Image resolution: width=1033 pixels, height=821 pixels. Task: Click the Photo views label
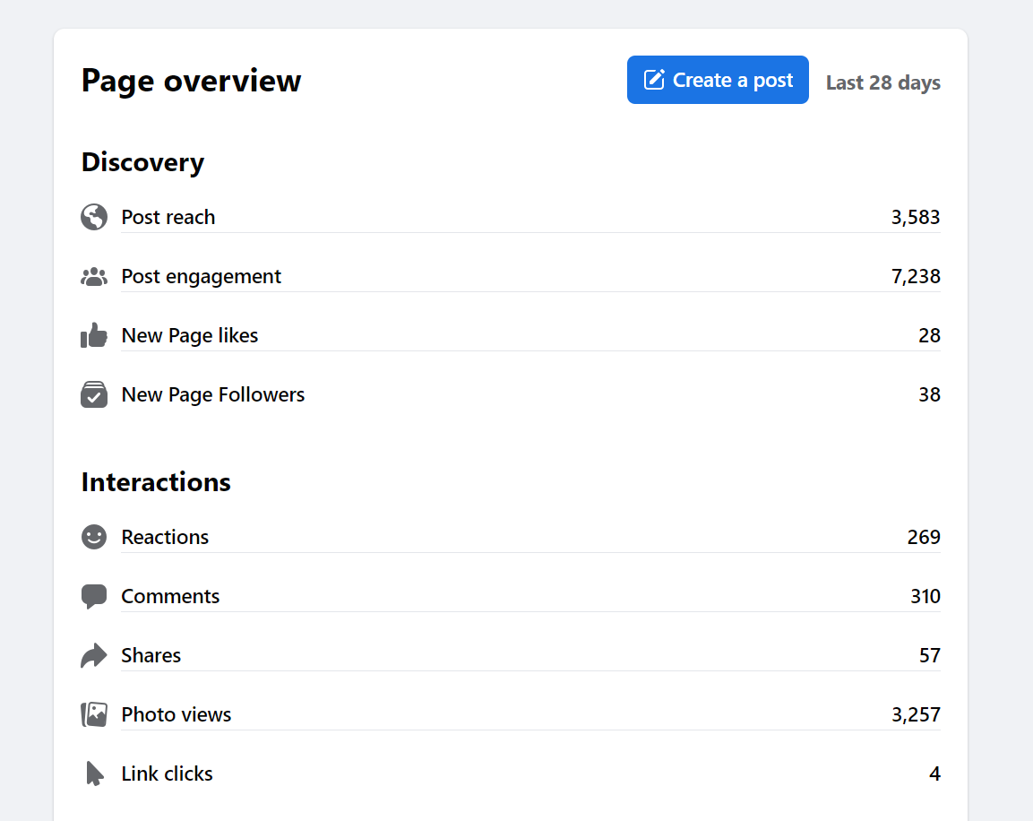176,714
